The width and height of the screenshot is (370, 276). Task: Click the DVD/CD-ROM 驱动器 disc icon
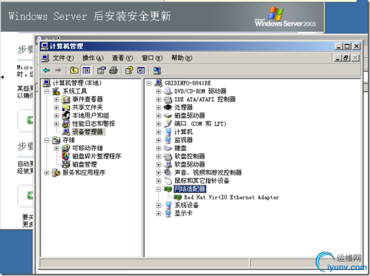click(x=168, y=91)
